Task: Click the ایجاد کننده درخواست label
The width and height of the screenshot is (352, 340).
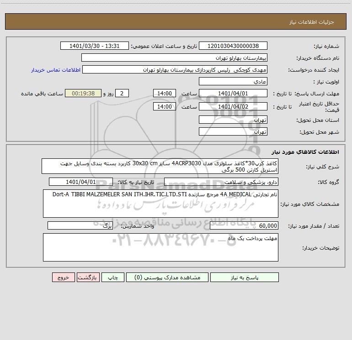Action: 314,70
